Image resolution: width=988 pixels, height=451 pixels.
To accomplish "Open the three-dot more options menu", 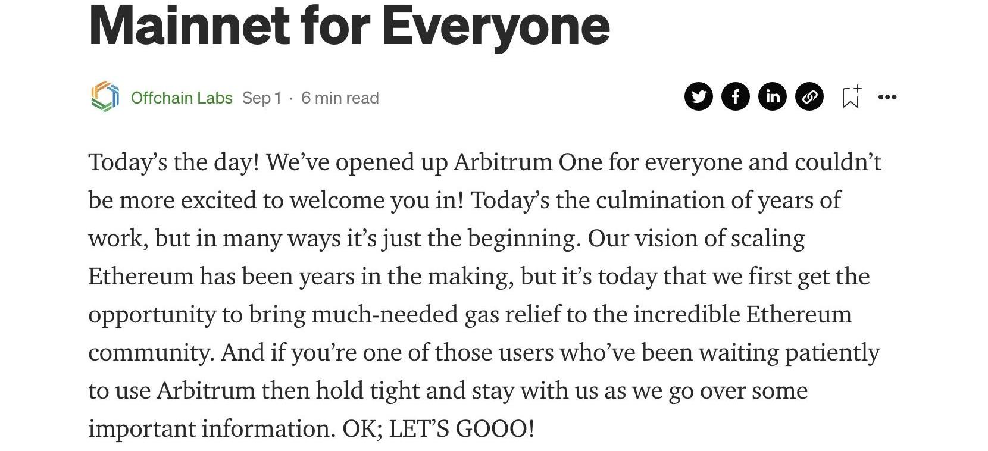I will coord(887,97).
